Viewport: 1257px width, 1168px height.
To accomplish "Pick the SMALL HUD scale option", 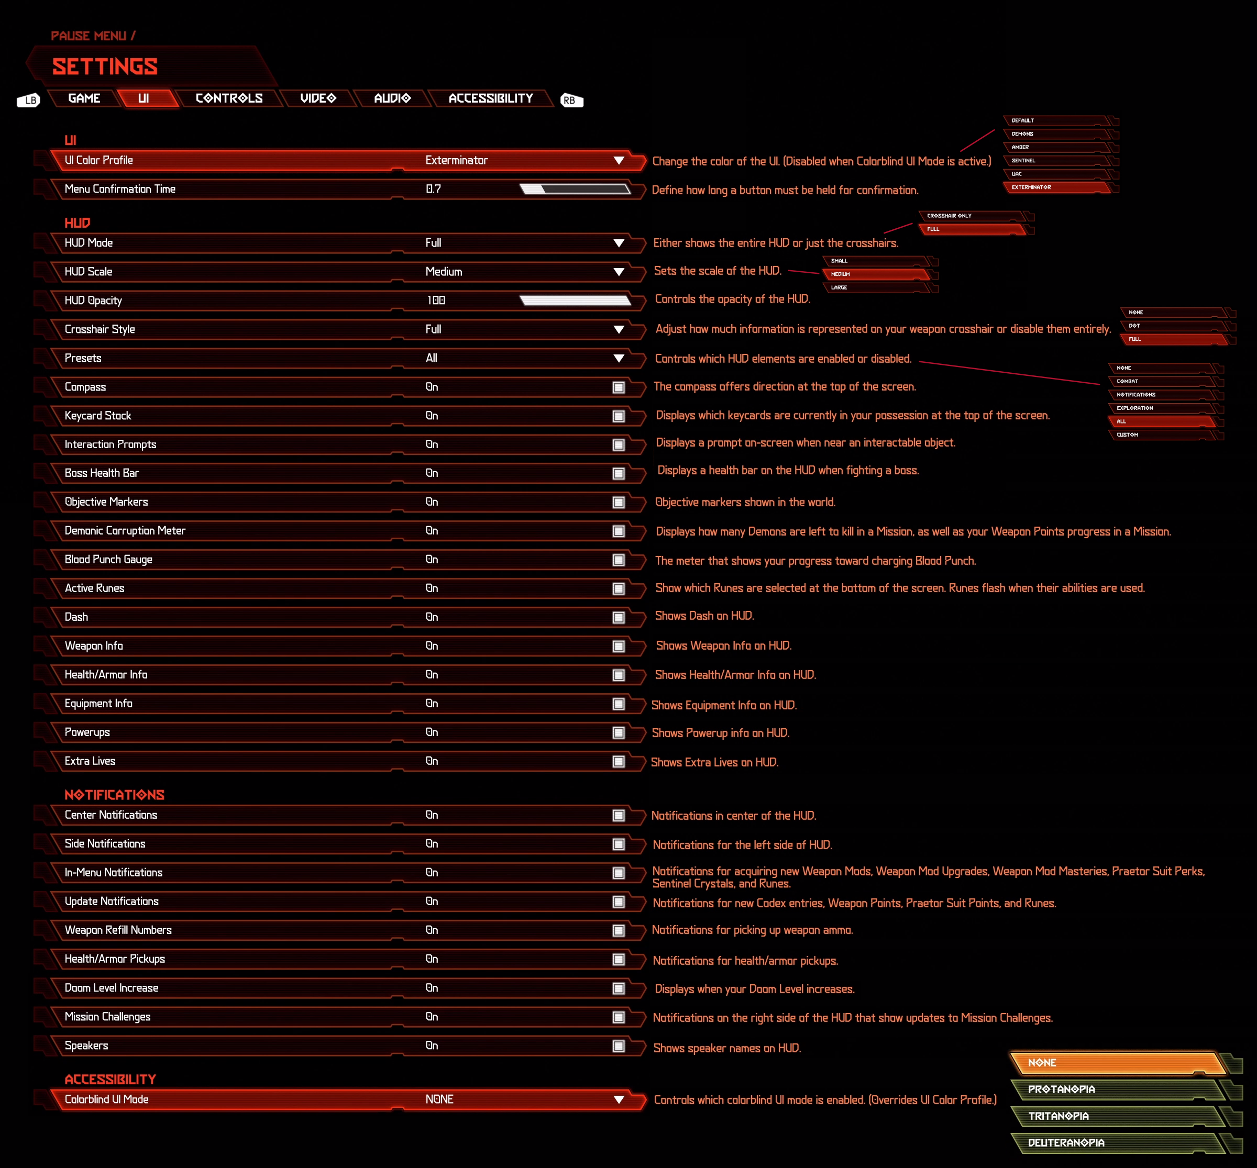I will (x=876, y=261).
